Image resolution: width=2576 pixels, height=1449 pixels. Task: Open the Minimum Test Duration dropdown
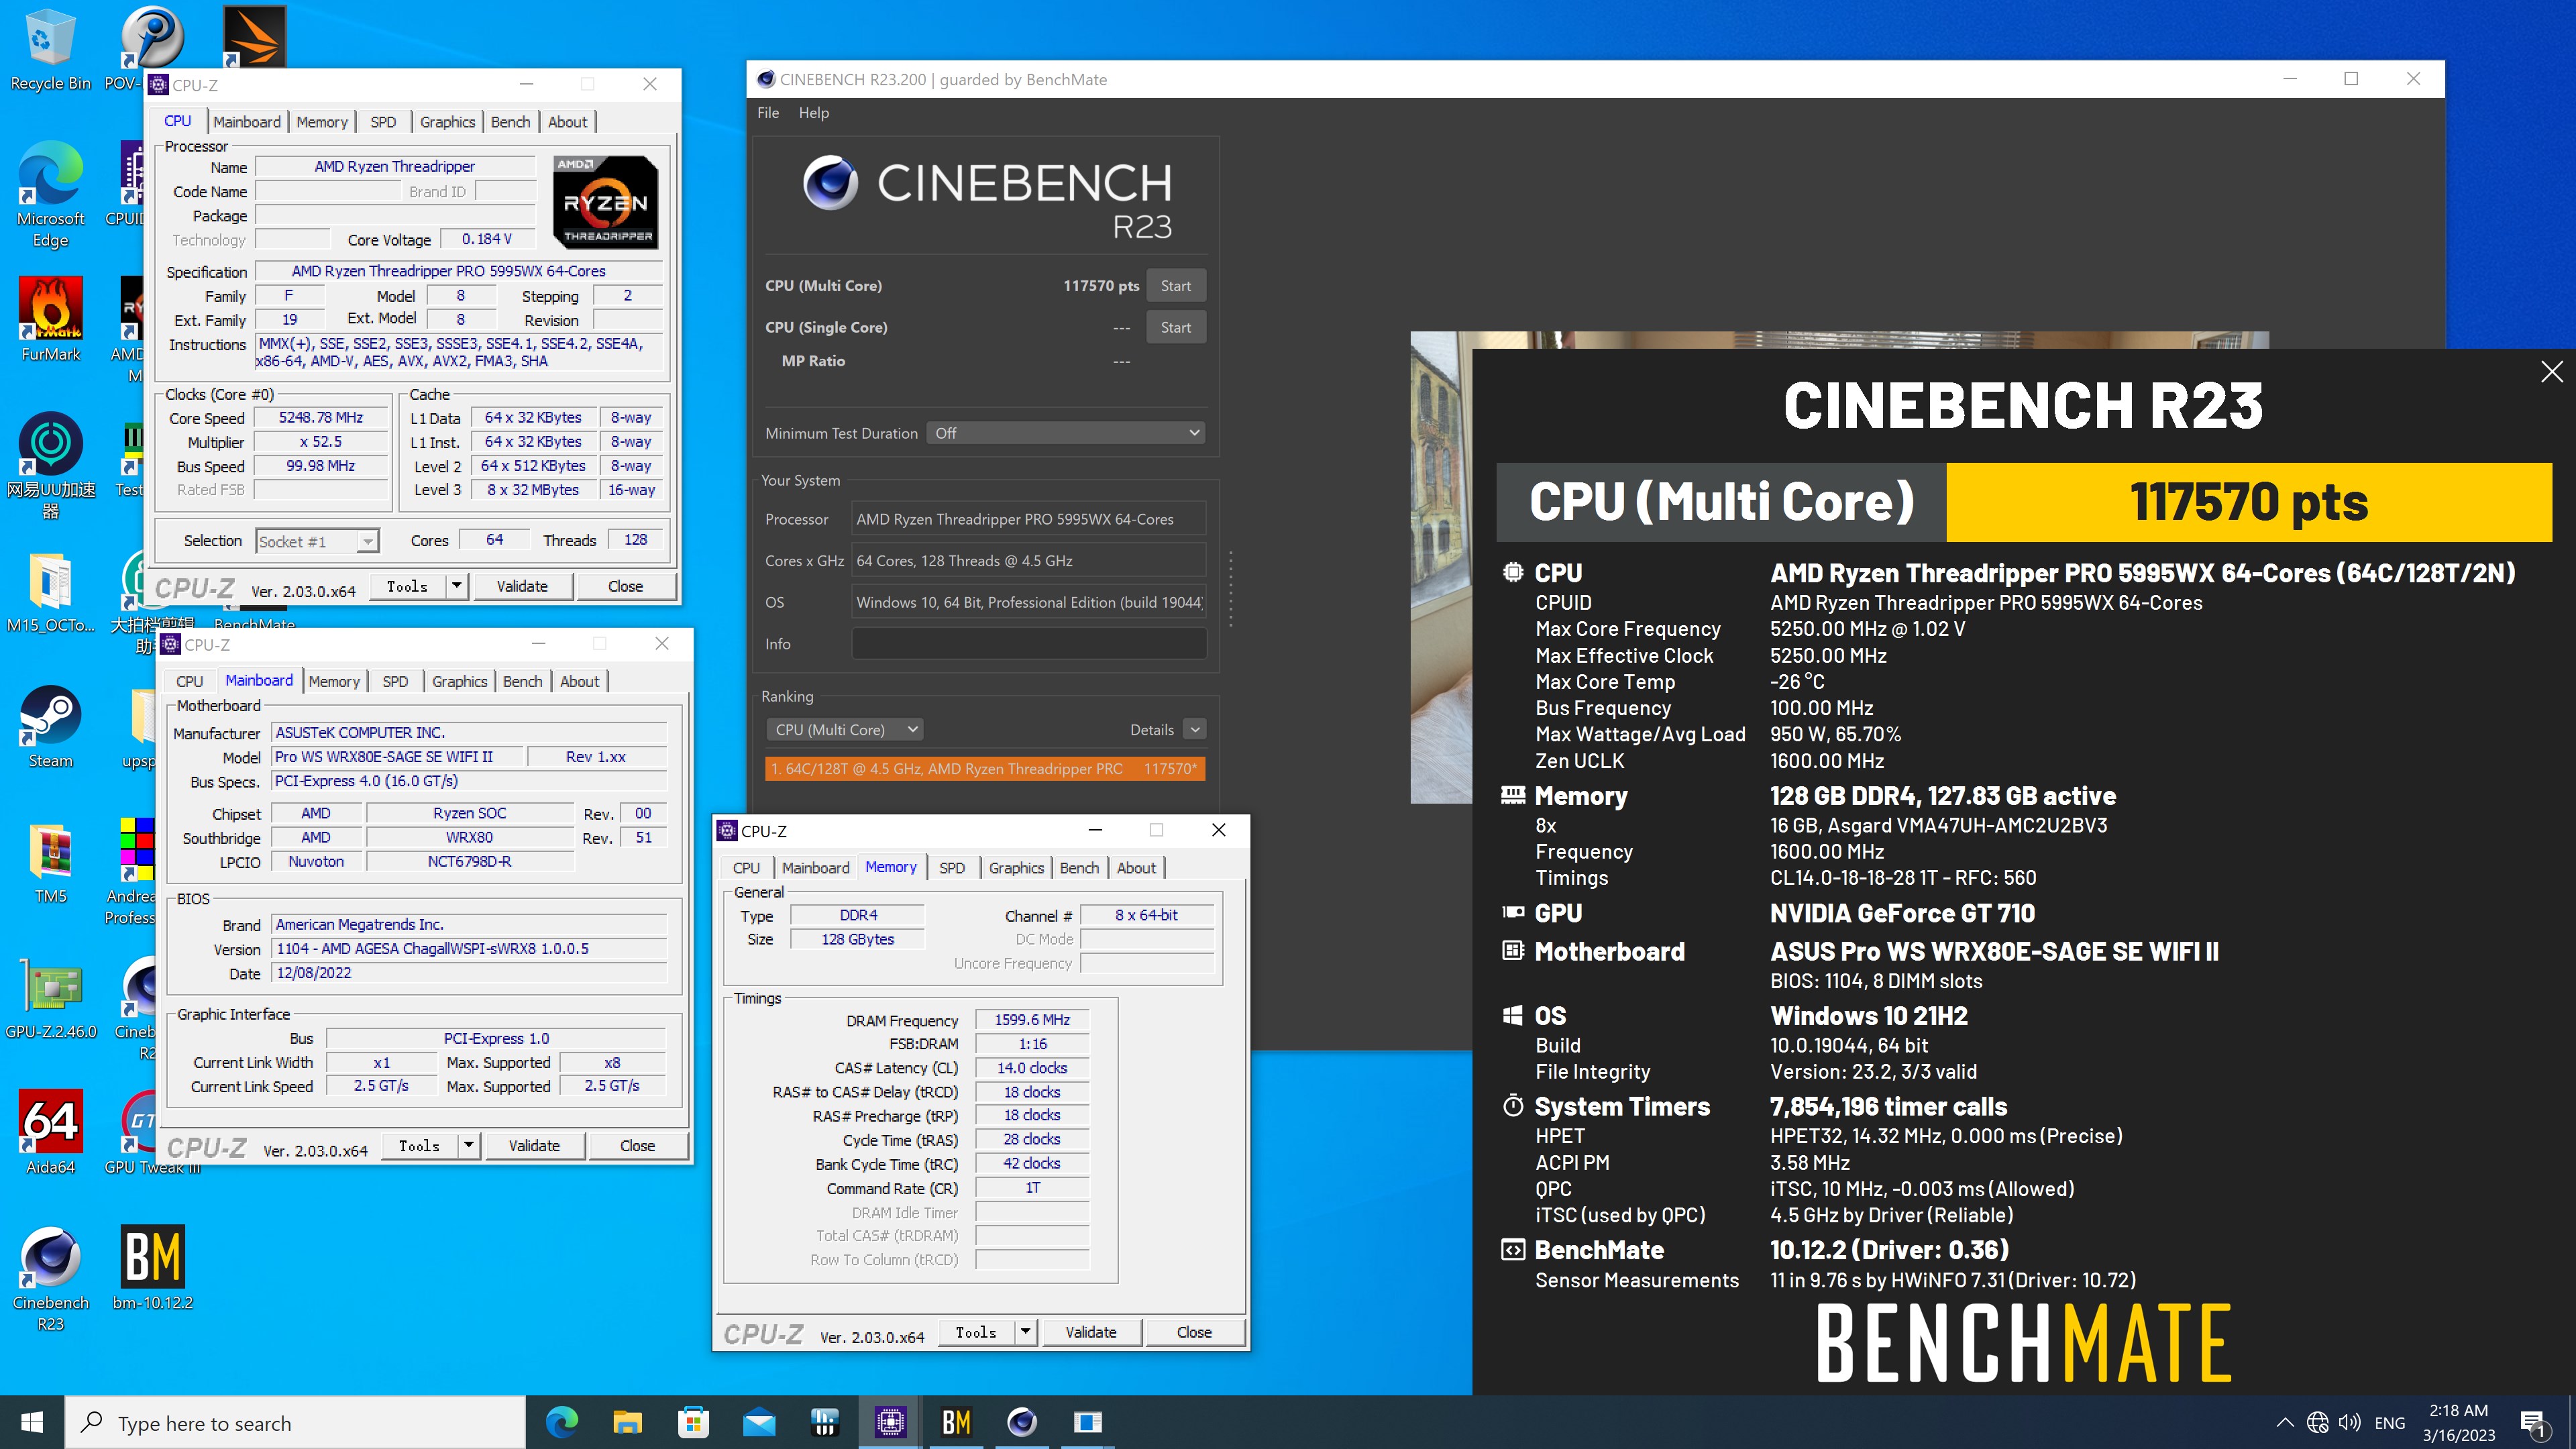coord(1064,432)
